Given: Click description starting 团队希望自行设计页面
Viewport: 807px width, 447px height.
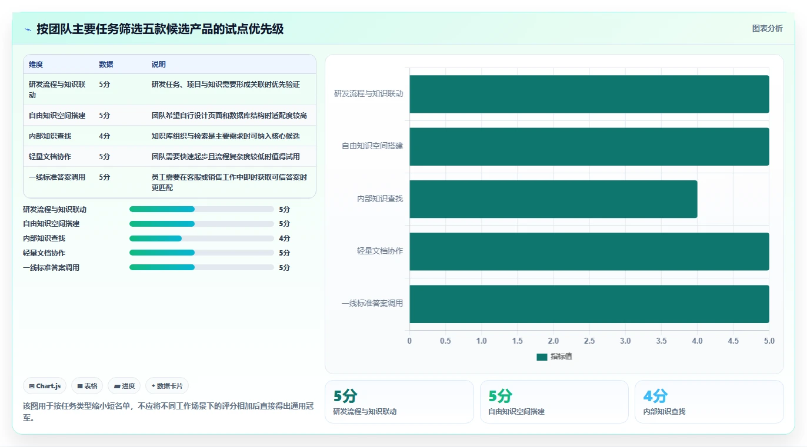Looking at the screenshot, I should 229,116.
